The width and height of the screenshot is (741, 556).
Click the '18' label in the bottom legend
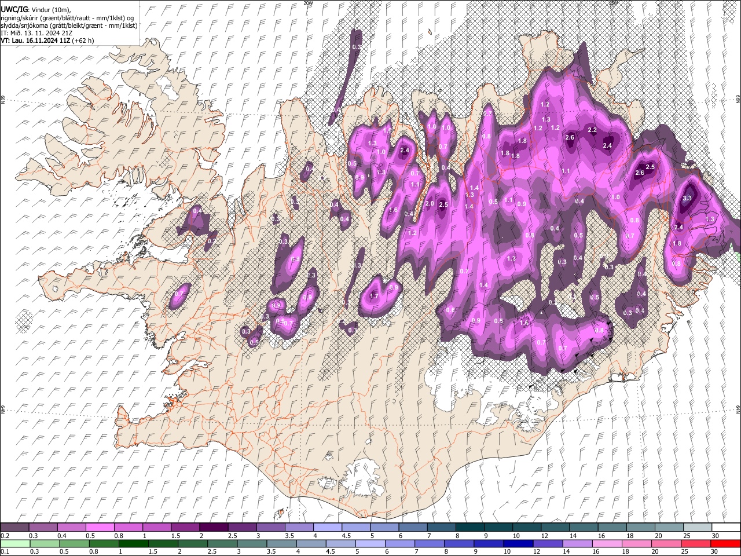(626, 552)
